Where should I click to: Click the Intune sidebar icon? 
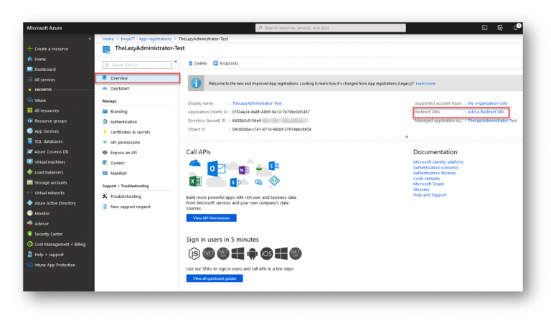[30, 100]
